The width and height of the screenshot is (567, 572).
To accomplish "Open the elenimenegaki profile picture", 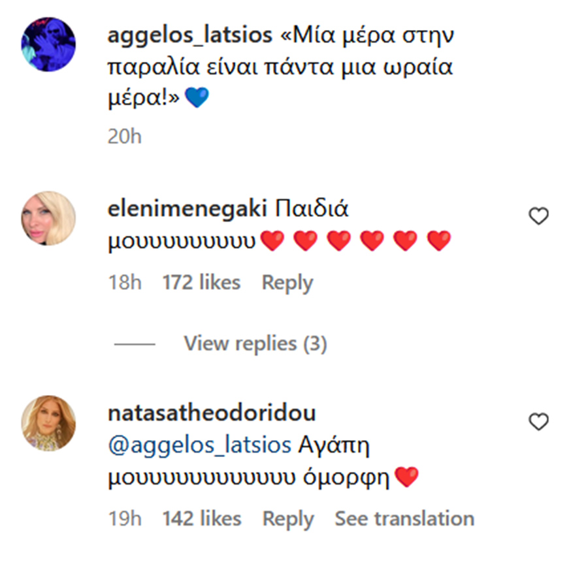I will pyautogui.click(x=49, y=218).
